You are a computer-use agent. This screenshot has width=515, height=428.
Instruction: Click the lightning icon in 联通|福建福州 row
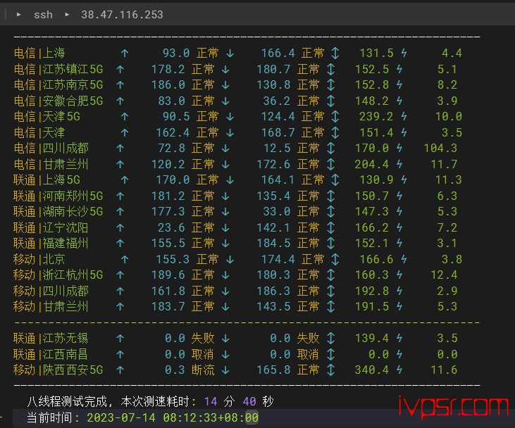click(x=399, y=243)
